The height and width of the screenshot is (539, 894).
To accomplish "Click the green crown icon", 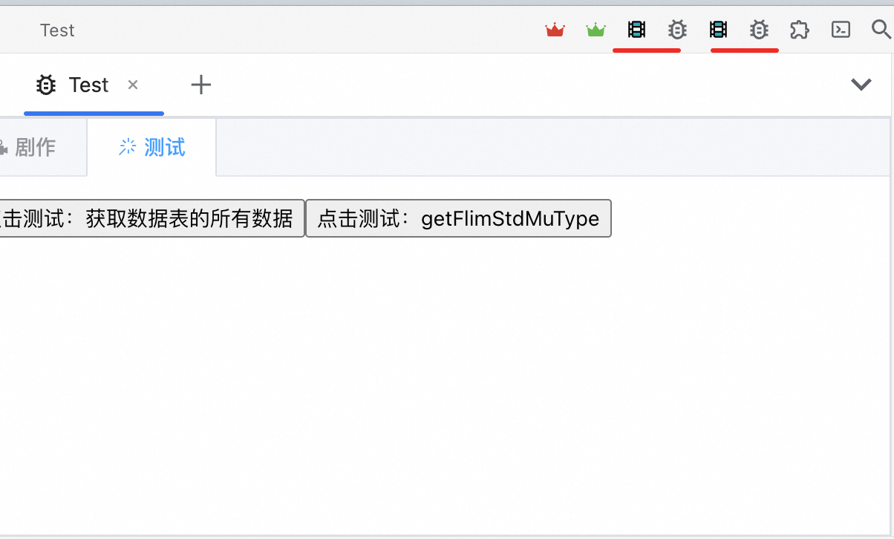I will click(596, 30).
